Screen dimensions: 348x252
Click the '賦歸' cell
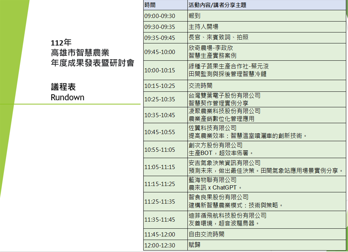click(267, 245)
